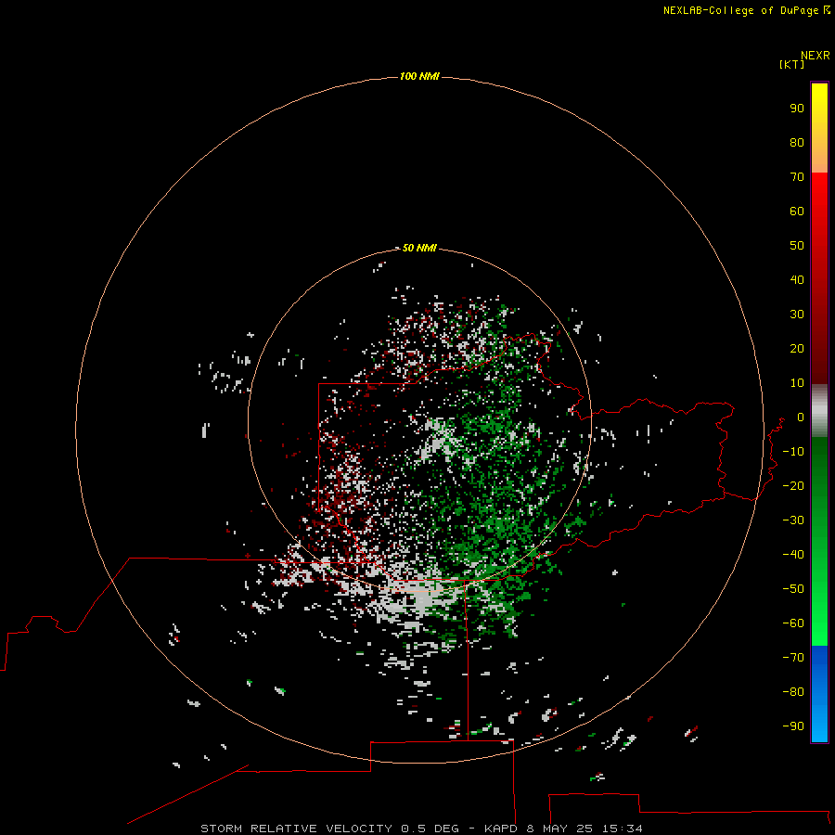Click the -80 value on velocity scale

point(793,692)
